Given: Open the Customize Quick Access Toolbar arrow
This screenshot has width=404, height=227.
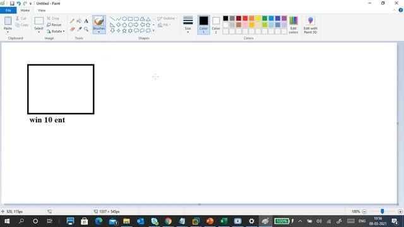Looking at the screenshot, I should point(30,4).
